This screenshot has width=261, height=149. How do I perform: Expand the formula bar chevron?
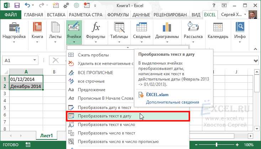click(256, 61)
